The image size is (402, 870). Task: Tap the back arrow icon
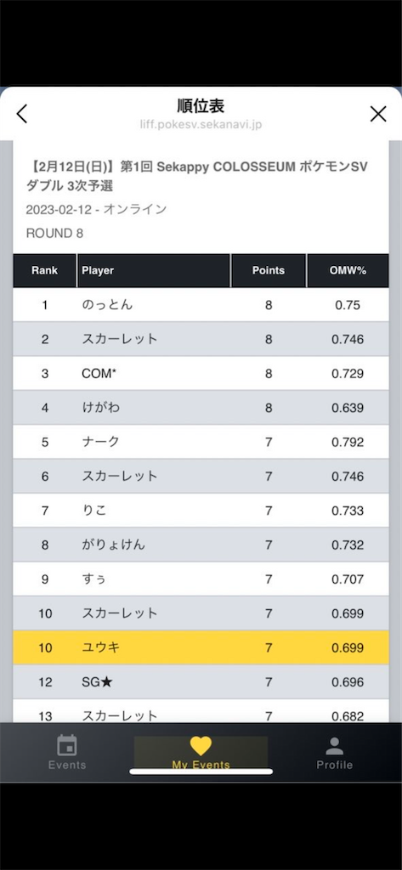point(21,114)
